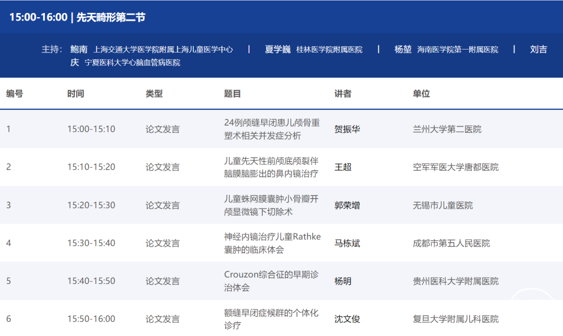Click host name 杨堃
The width and height of the screenshot is (563, 336).
click(402, 49)
